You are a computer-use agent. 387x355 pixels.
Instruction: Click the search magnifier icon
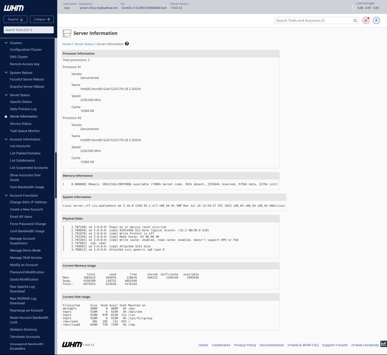pyautogui.click(x=355, y=20)
